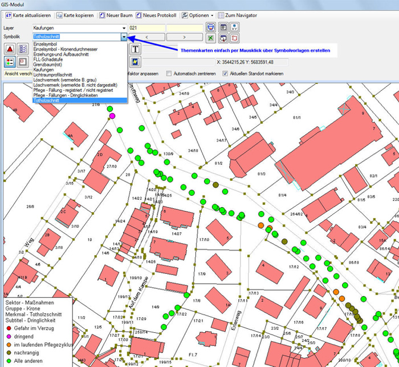Open the Layer dropdown showing Kaufungen
The width and height of the screenshot is (399, 367).
[124, 27]
